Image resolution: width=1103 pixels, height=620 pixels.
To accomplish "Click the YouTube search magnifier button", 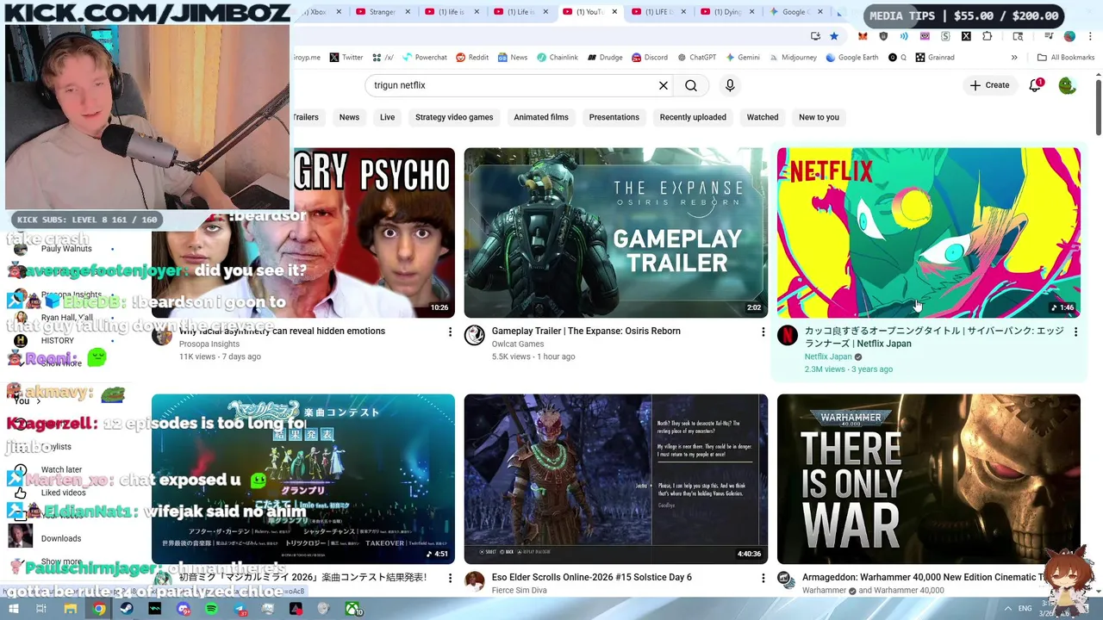I will coord(691,85).
